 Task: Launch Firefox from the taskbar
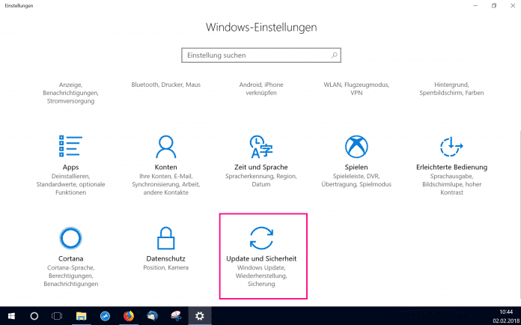click(128, 315)
